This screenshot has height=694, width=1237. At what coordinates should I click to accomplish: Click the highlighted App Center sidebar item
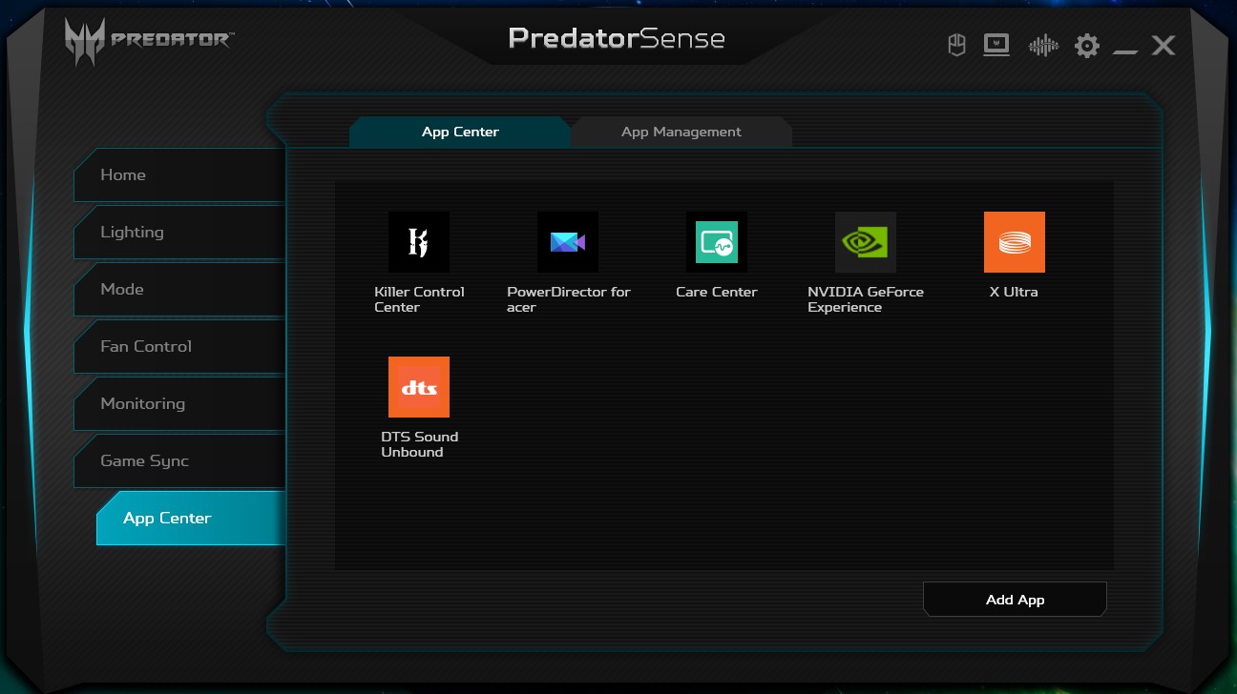click(191, 519)
